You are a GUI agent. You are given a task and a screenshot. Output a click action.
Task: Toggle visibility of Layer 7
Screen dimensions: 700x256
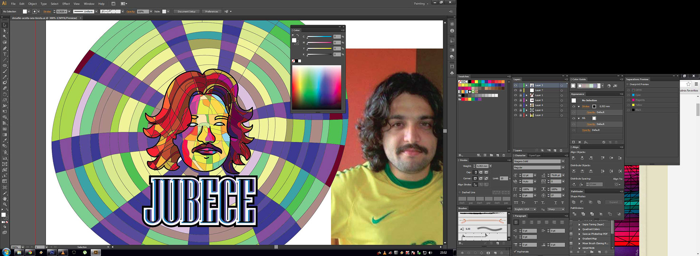[x=516, y=90]
